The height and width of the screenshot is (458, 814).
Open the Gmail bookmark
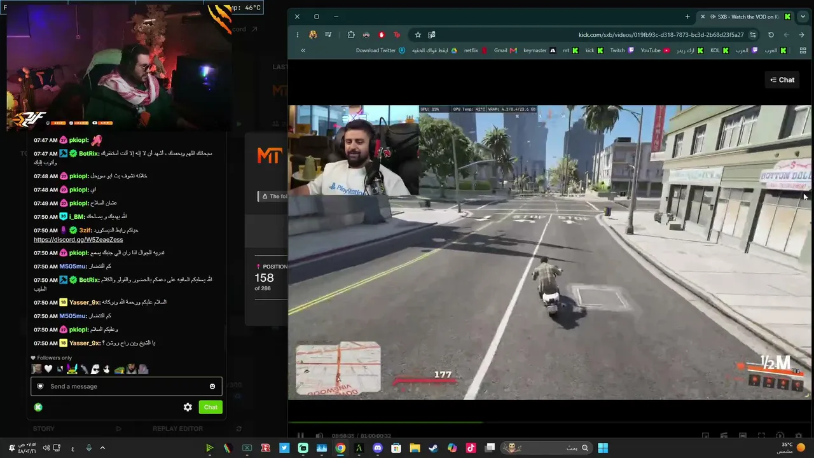pos(505,50)
